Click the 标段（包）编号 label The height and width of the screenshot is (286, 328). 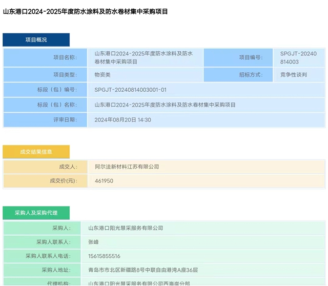click(x=57, y=90)
